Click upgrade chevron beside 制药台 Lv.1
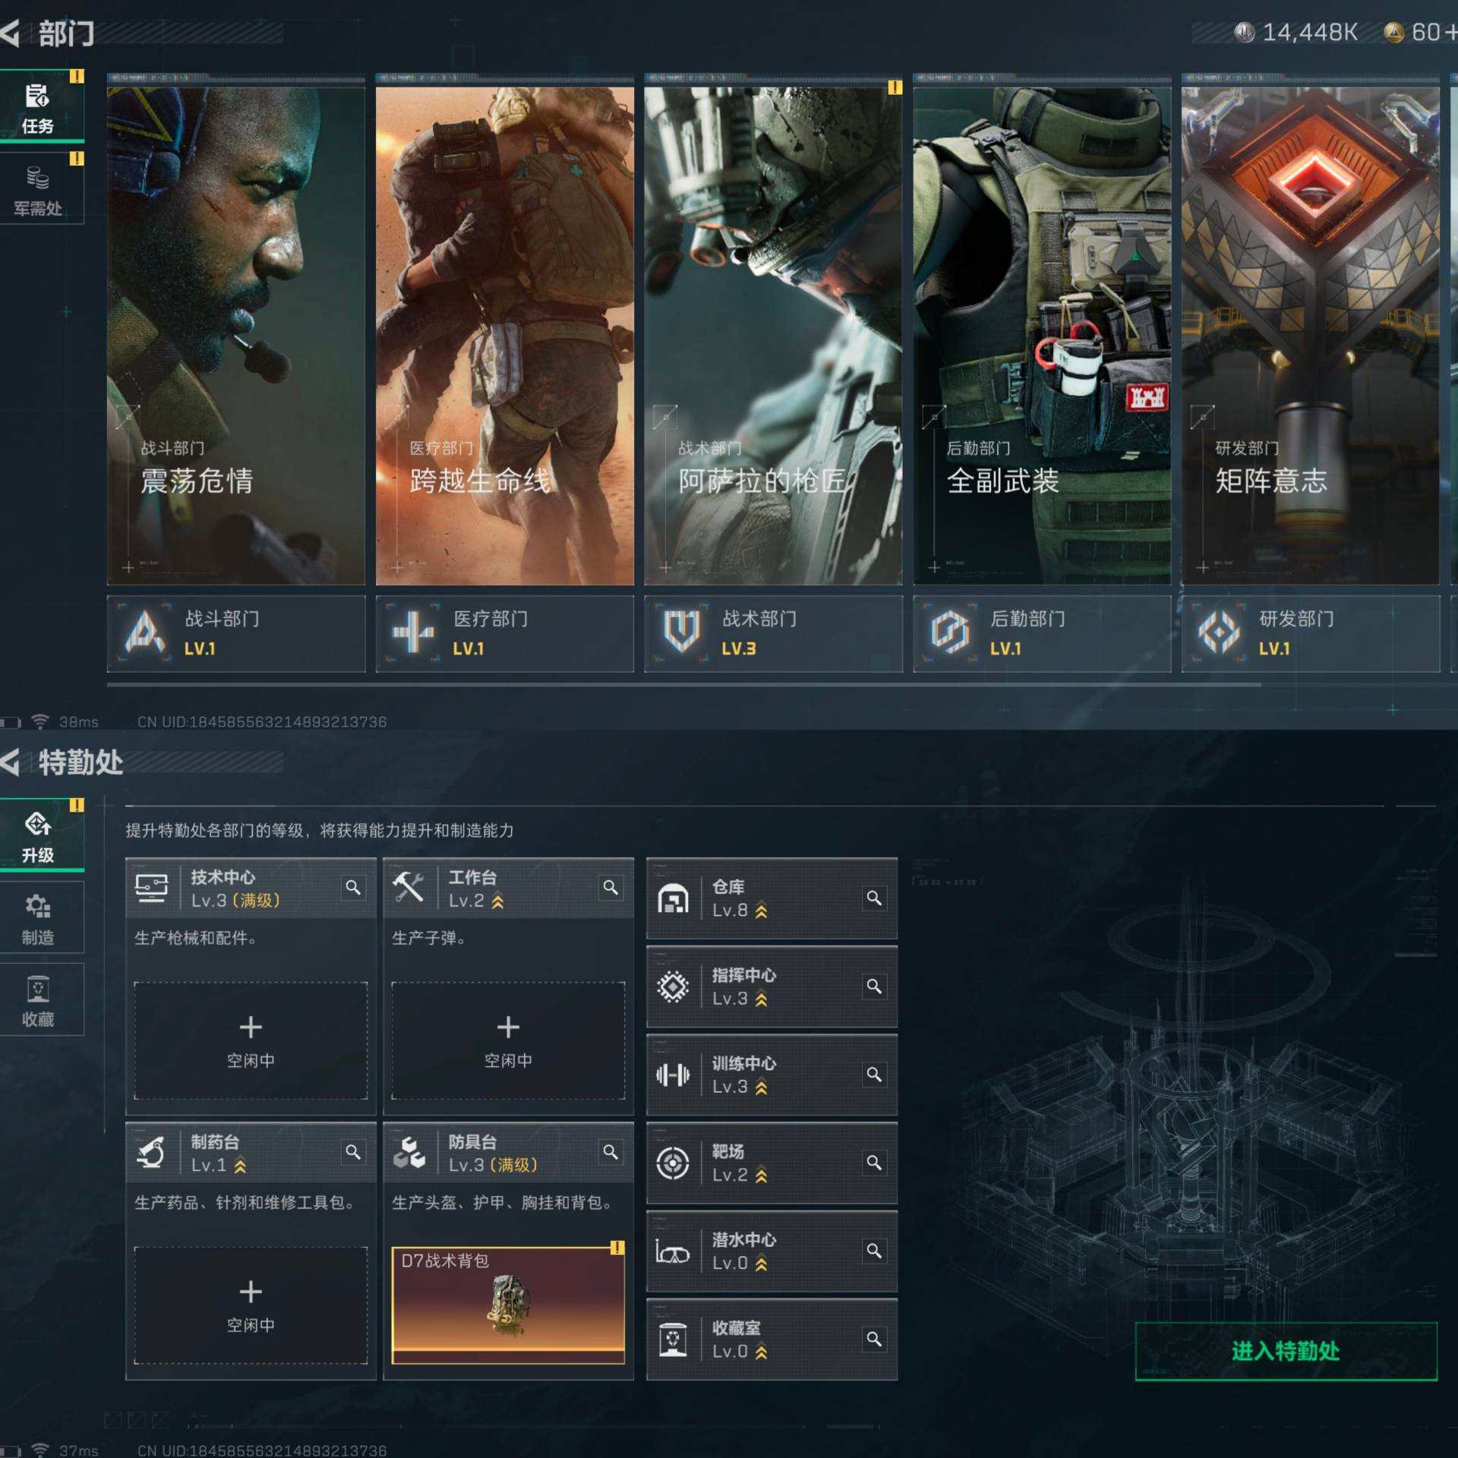 [241, 1166]
